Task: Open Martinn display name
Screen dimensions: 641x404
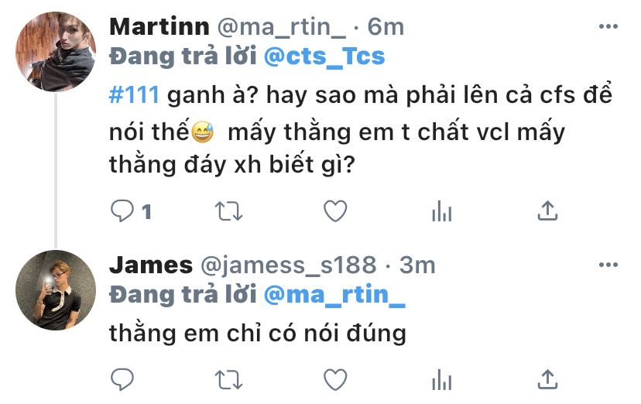Action: pyautogui.click(x=159, y=26)
